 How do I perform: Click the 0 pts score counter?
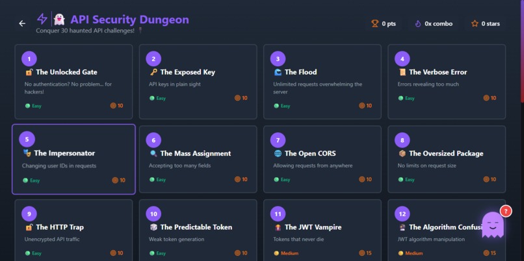point(384,23)
